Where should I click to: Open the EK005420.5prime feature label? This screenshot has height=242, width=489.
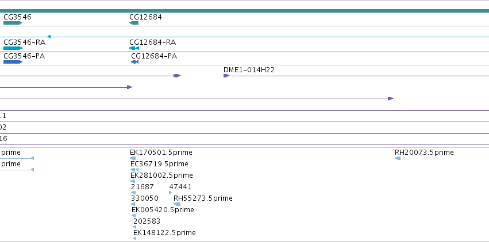[x=163, y=210]
